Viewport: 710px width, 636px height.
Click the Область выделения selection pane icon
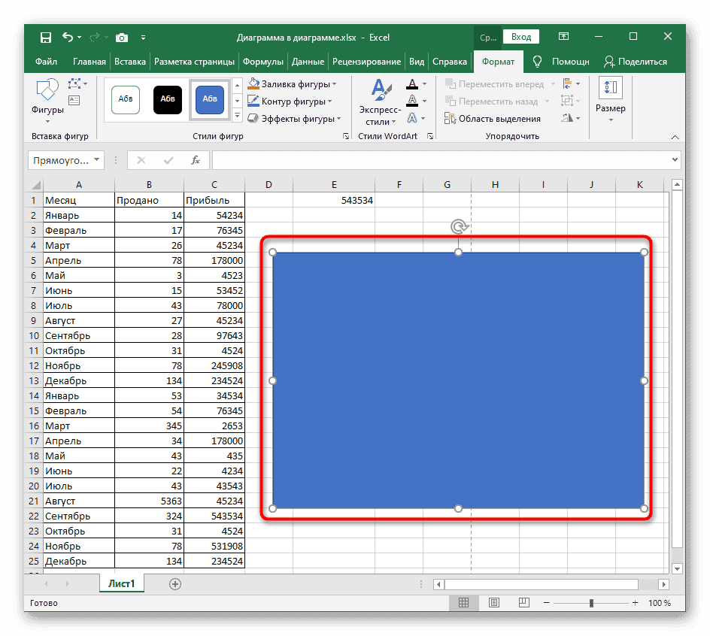[451, 118]
